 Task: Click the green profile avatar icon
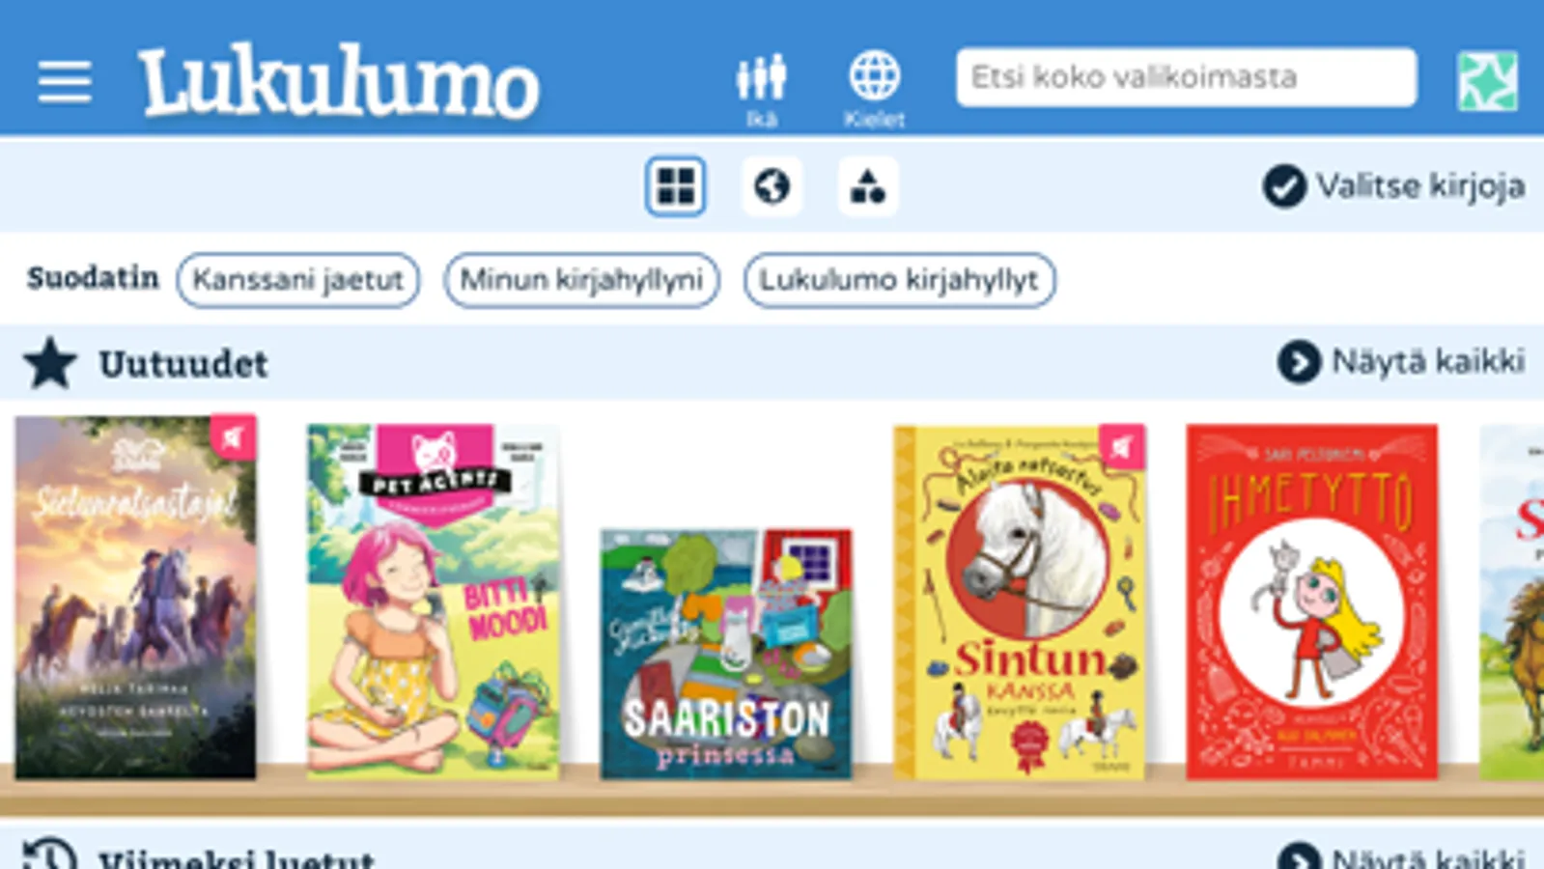tap(1487, 81)
